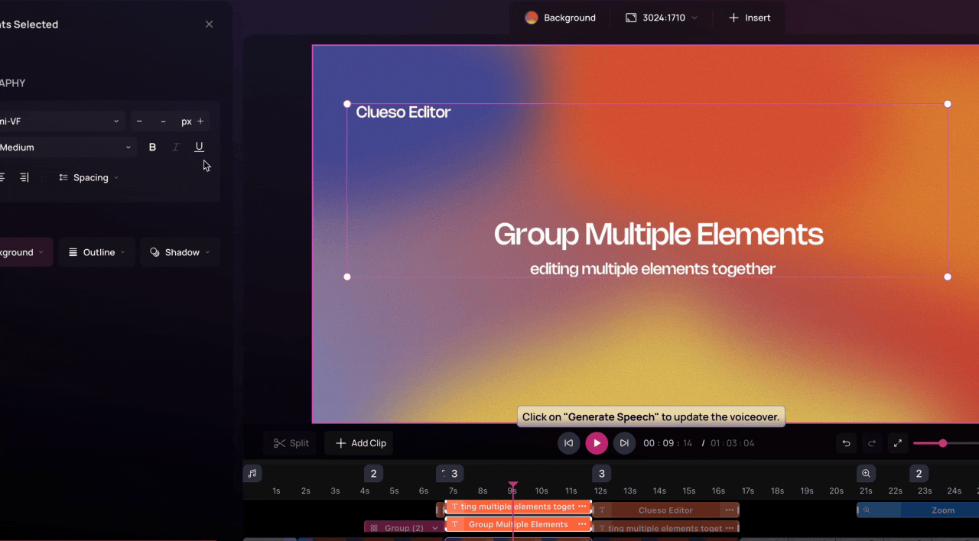Select the step marker 3 near 12s
Viewport: 979px width, 541px height.
[602, 474]
